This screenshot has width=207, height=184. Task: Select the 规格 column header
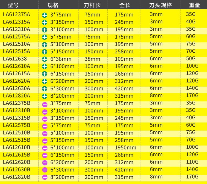pyautogui.click(x=53, y=5)
